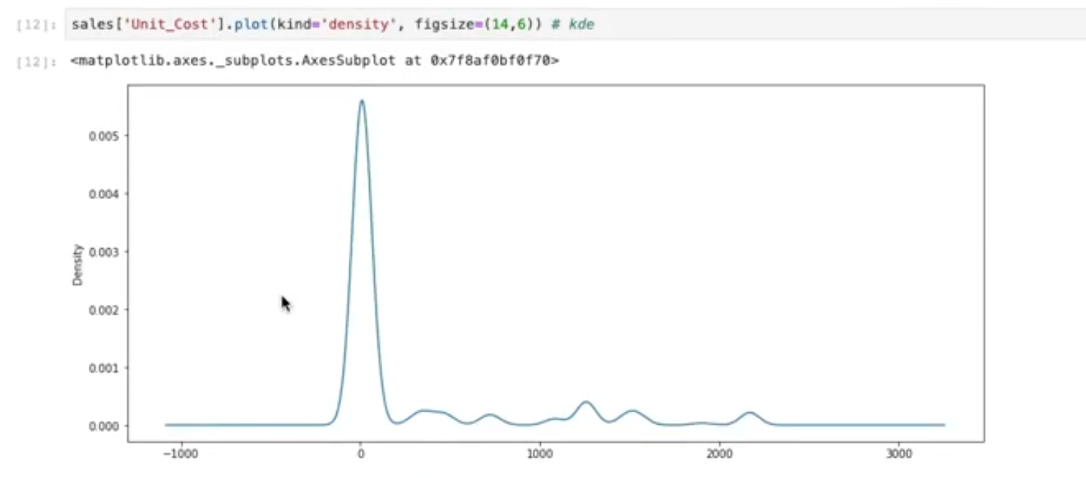Click the 0.002 y-axis tick label
1086x478 pixels.
tap(104, 309)
